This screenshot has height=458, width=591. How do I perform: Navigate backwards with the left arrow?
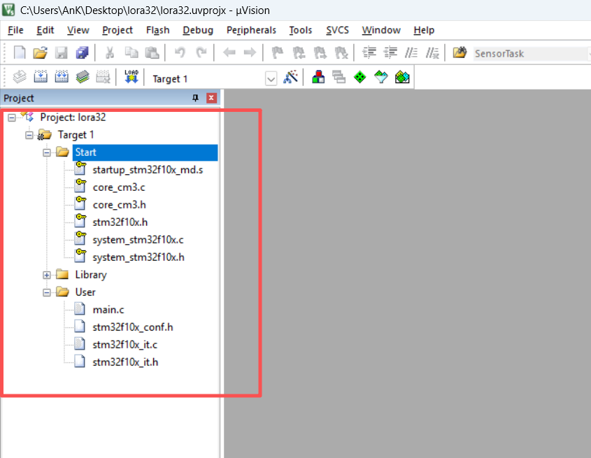[229, 52]
